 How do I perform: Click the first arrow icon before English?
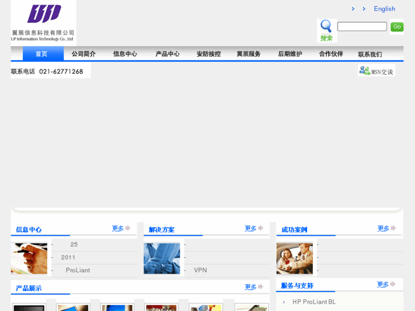[x=353, y=9]
